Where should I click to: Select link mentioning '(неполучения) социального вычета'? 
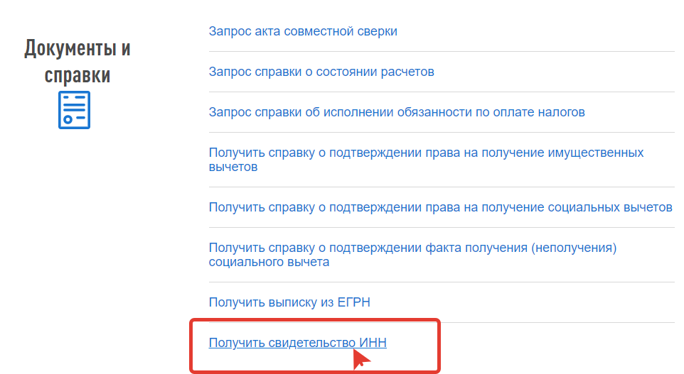412,255
